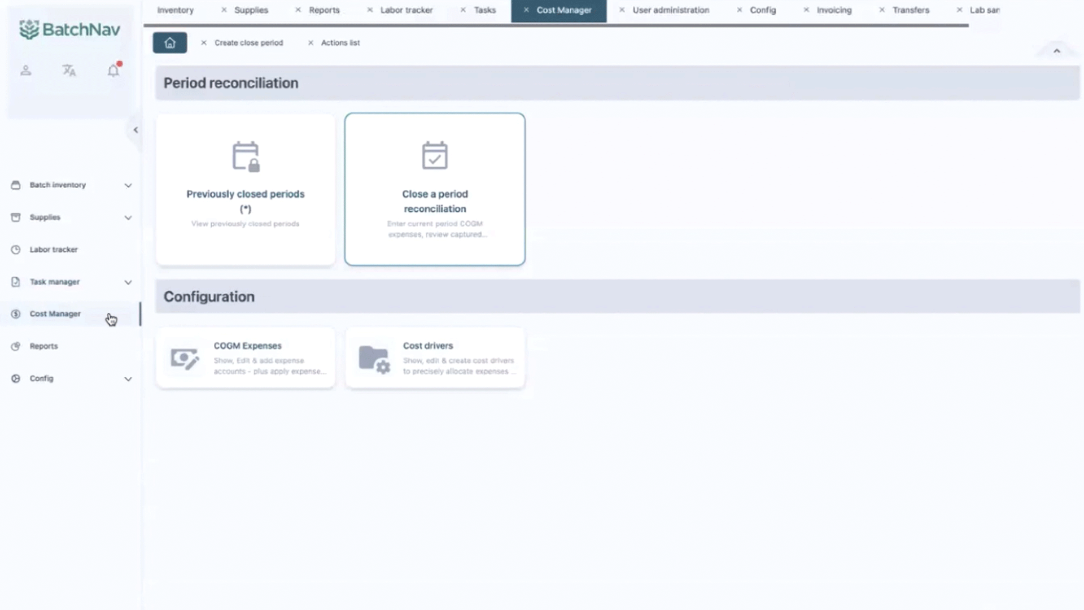
Task: Expand the Batch inventory menu chevron
Action: (x=128, y=185)
